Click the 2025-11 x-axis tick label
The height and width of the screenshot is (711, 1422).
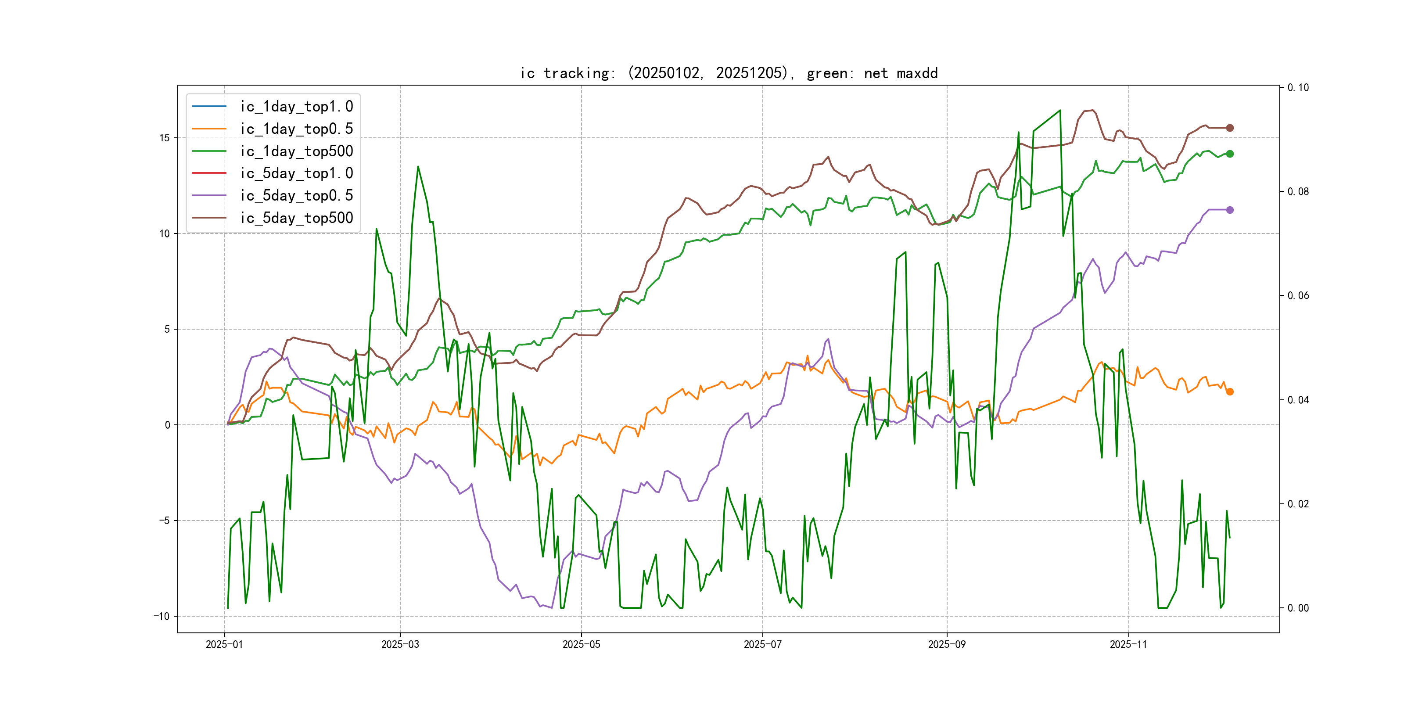click(x=1128, y=644)
